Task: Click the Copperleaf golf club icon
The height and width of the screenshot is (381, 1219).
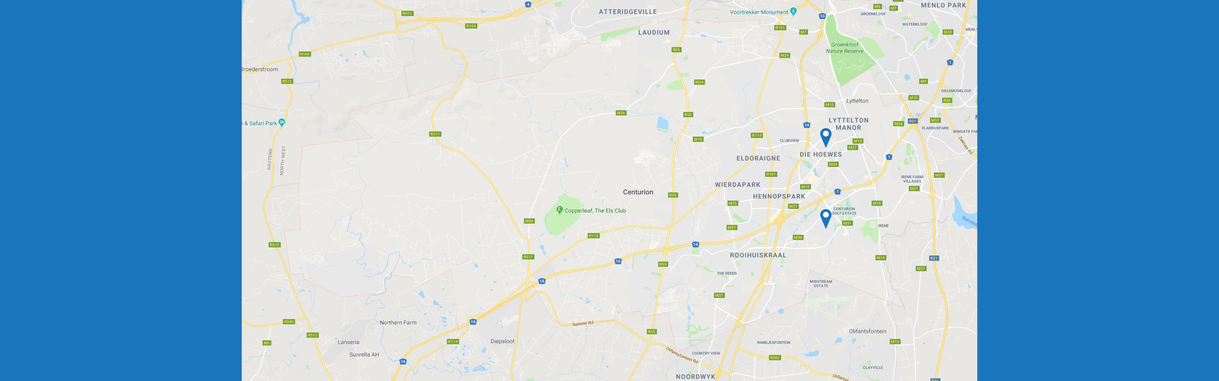Action: coord(559,210)
